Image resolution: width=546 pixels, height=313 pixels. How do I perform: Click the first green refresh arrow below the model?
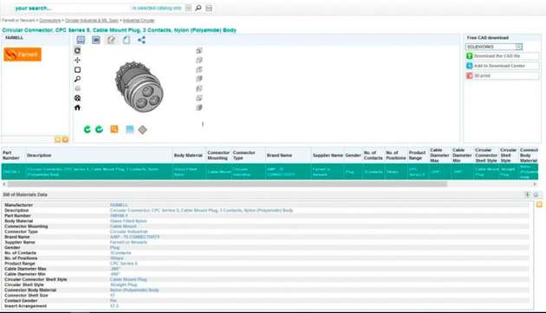87,129
